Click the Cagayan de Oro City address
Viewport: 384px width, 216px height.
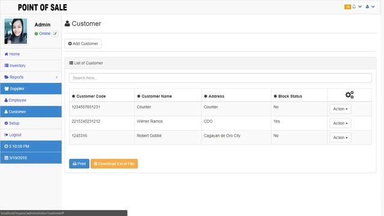pos(222,136)
